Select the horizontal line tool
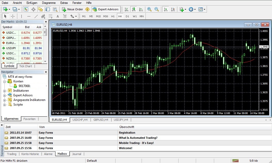272x163 pixels. pos(29,16)
